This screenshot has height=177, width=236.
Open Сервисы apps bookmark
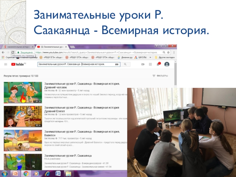[7, 57]
